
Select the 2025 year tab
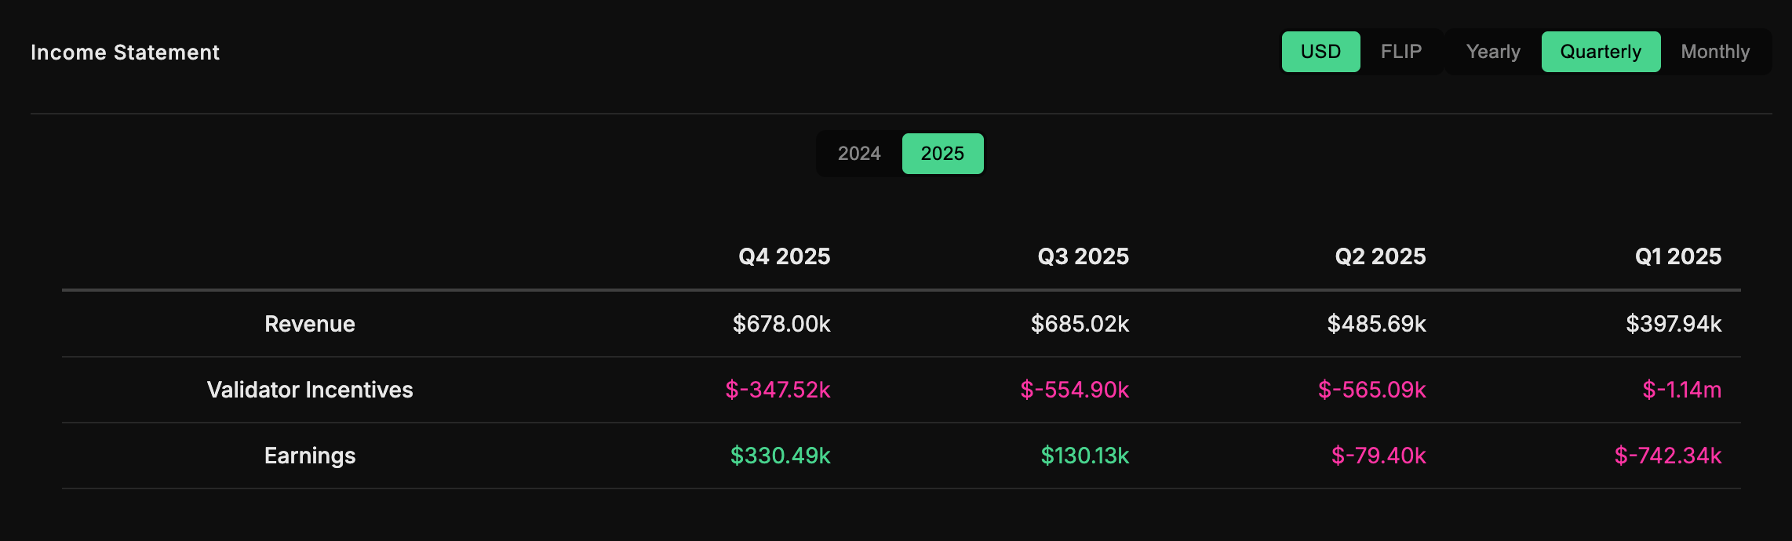942,154
